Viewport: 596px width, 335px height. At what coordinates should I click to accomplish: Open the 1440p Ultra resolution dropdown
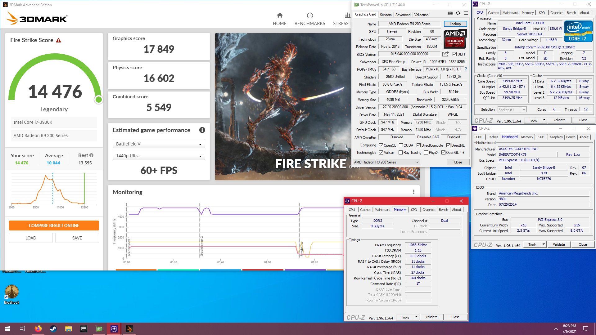[159, 156]
